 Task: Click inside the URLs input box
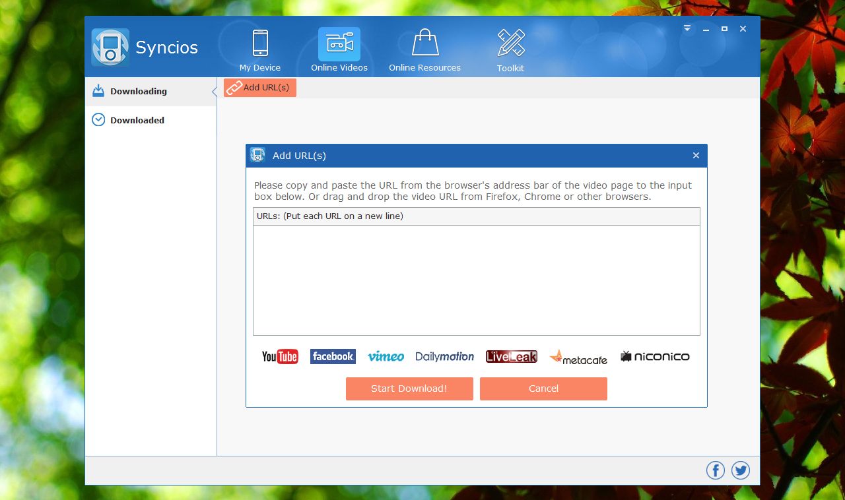[476, 280]
